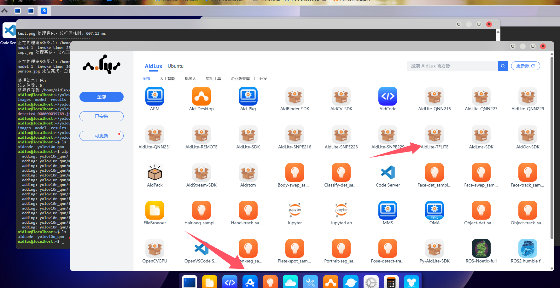Switch to the Ubuntu source tab

click(x=176, y=66)
